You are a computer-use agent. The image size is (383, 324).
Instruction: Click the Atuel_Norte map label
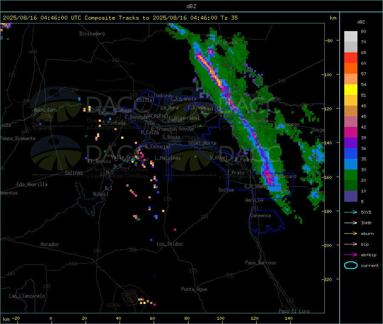[202, 143]
